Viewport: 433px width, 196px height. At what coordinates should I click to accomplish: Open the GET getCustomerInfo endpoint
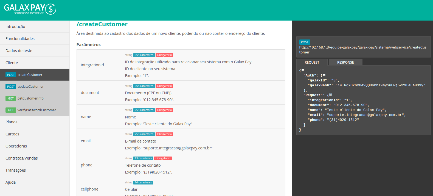[35, 98]
